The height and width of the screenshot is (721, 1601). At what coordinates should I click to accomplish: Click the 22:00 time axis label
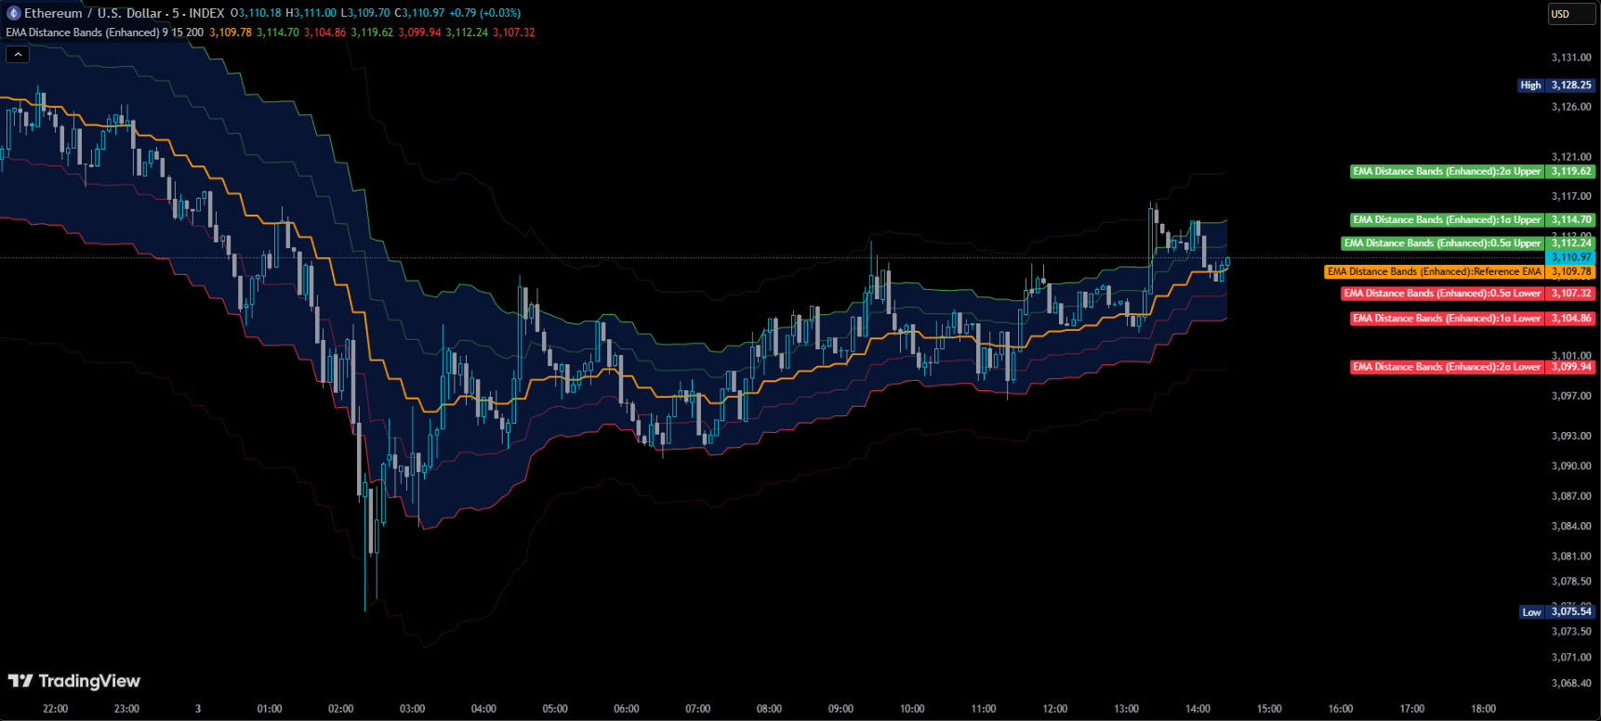click(56, 709)
